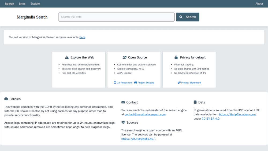268x151 pixels.
Task: Visit the https://git.marginalia.nu/ sources link
Action: click(x=138, y=139)
